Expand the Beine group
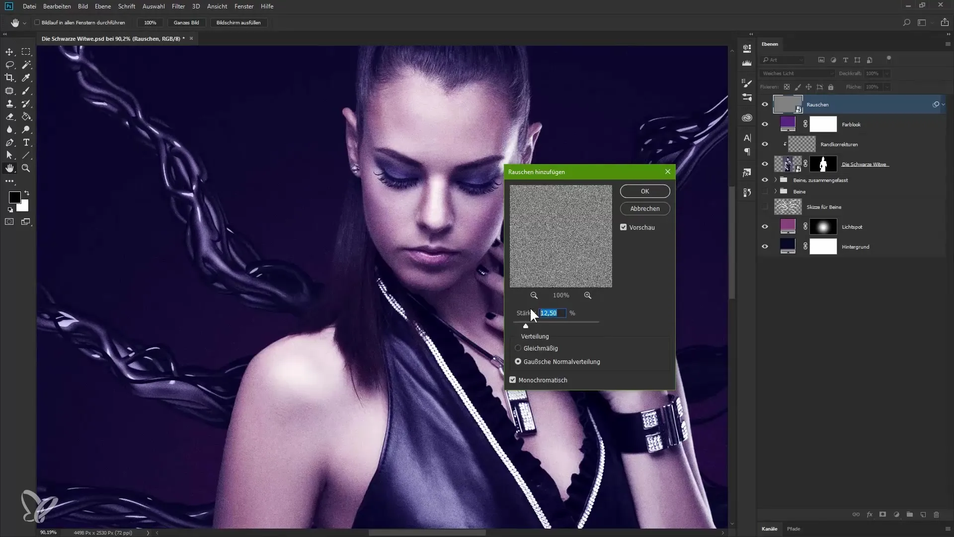Viewport: 954px width, 537px height. coord(776,191)
